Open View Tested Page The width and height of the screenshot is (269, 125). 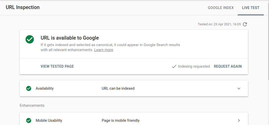click(57, 66)
